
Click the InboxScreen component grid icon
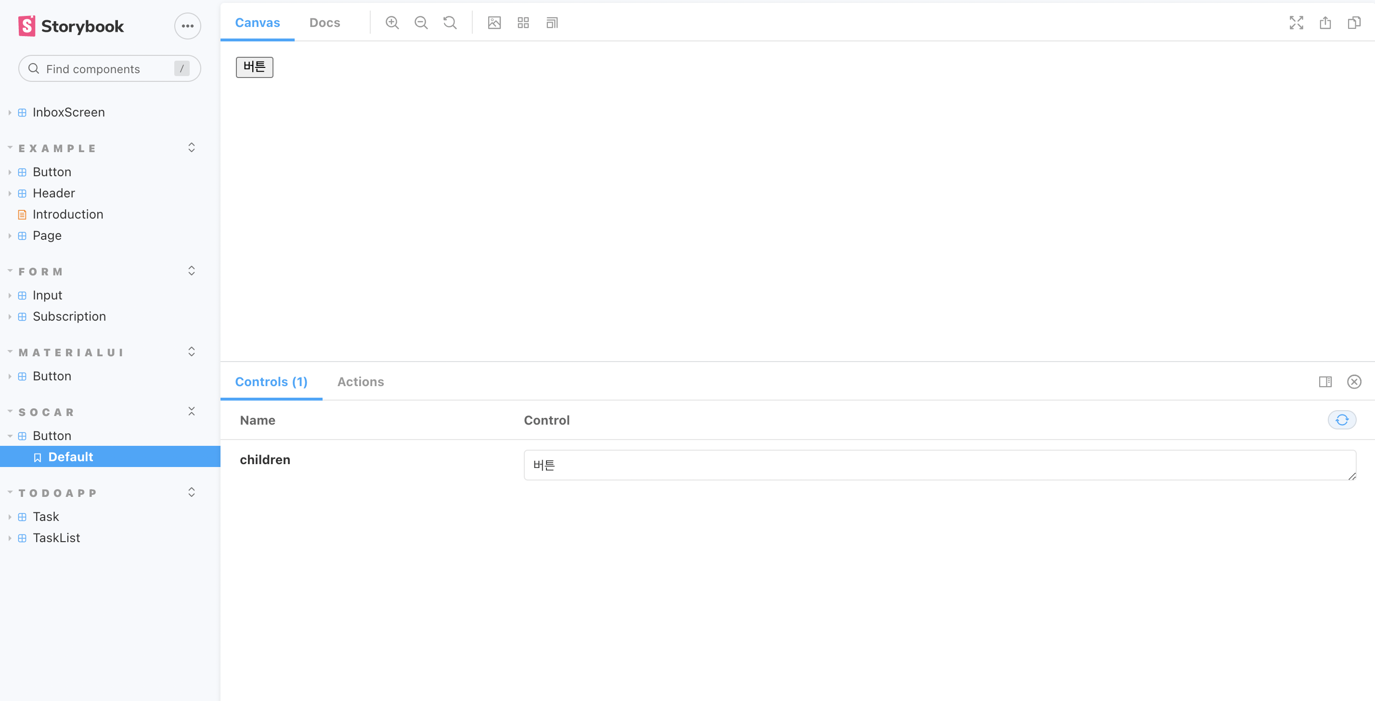tap(22, 113)
